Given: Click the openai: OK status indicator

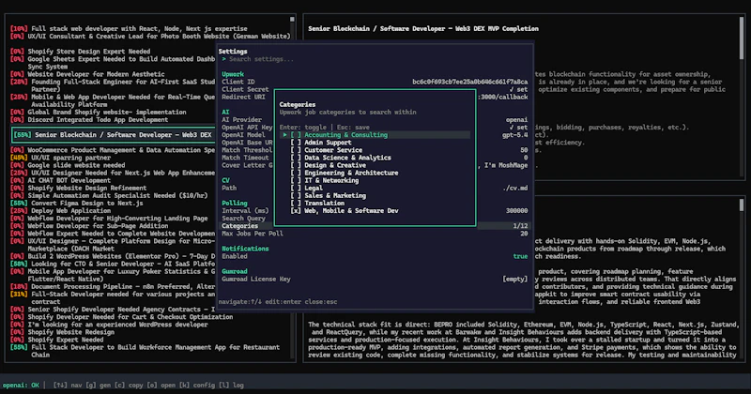Looking at the screenshot, I should point(21,385).
